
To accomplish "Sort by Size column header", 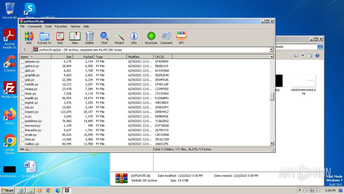I will click(62, 57).
